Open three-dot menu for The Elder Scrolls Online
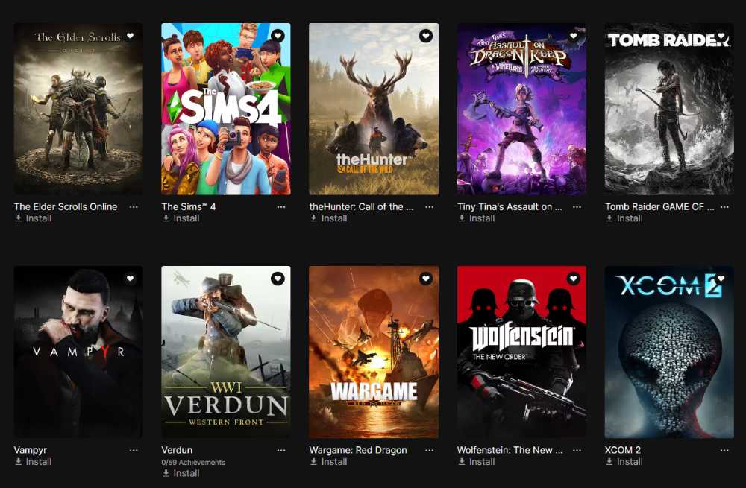 [x=134, y=206]
